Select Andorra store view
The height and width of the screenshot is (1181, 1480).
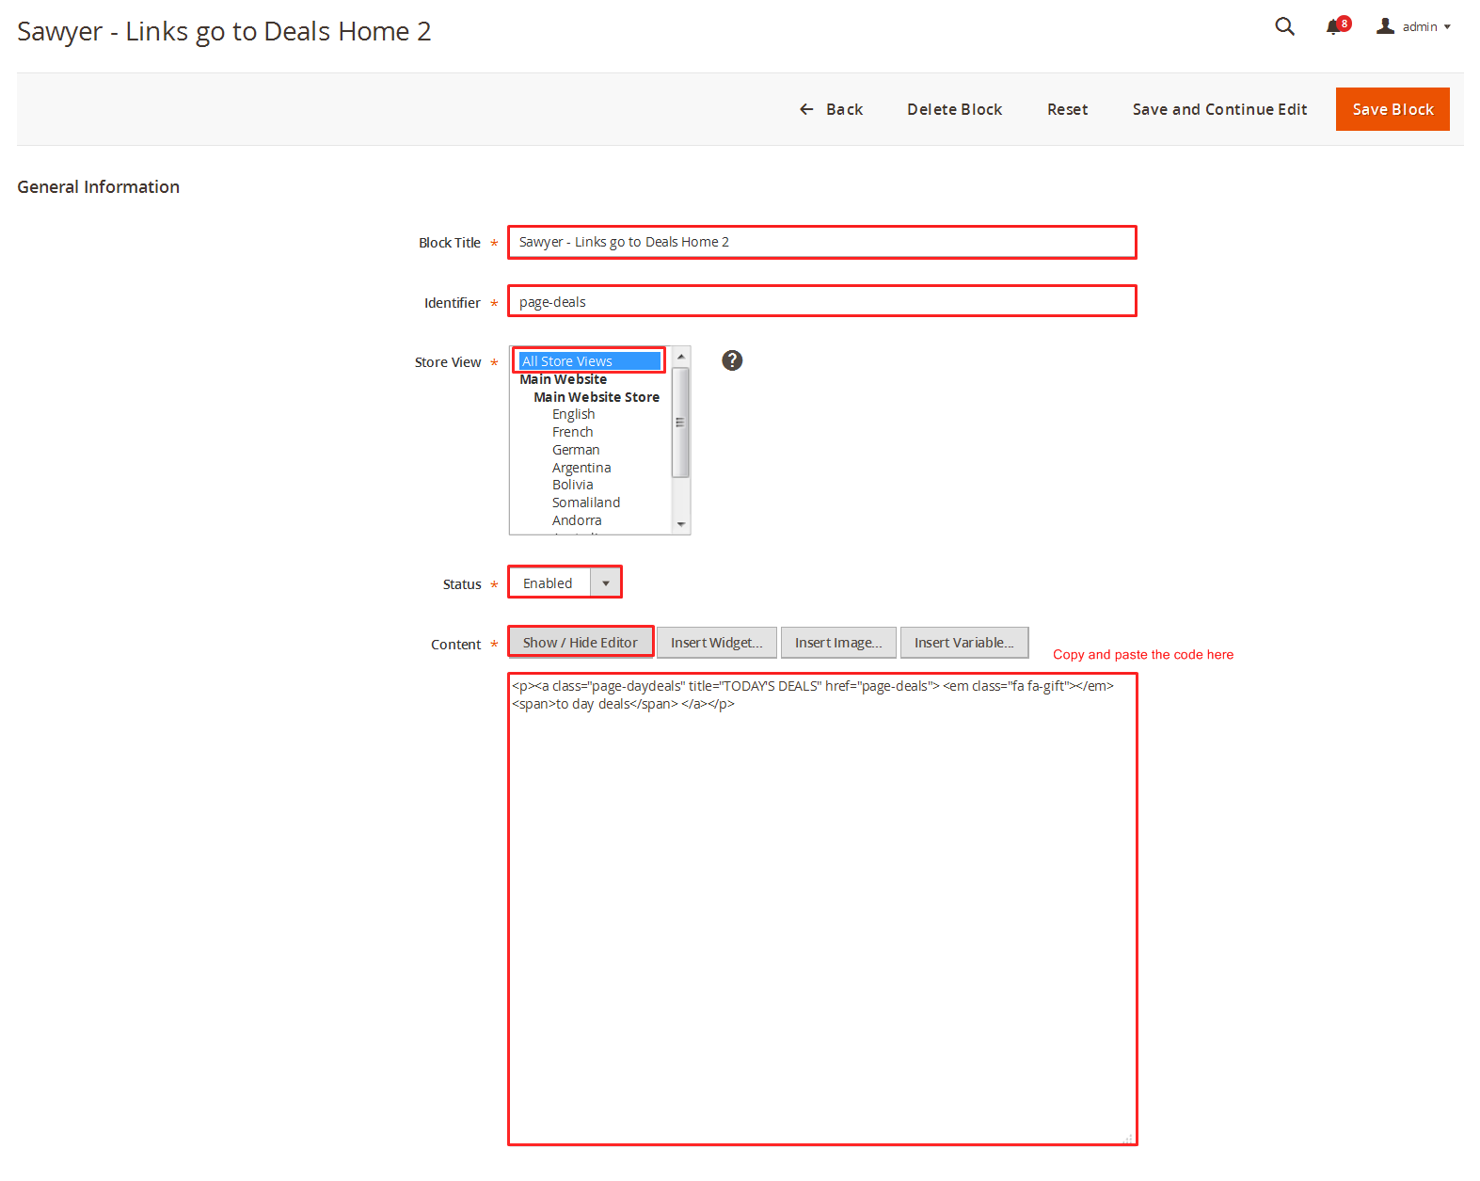(576, 520)
